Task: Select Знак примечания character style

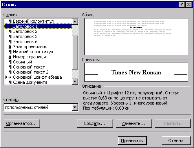Action: pos(38,47)
